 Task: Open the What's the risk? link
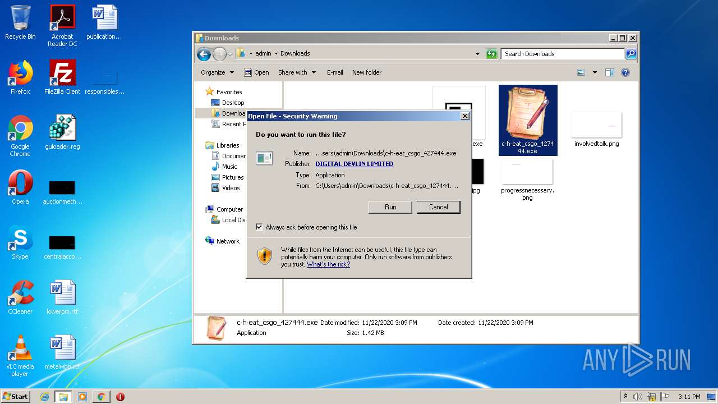coord(328,264)
